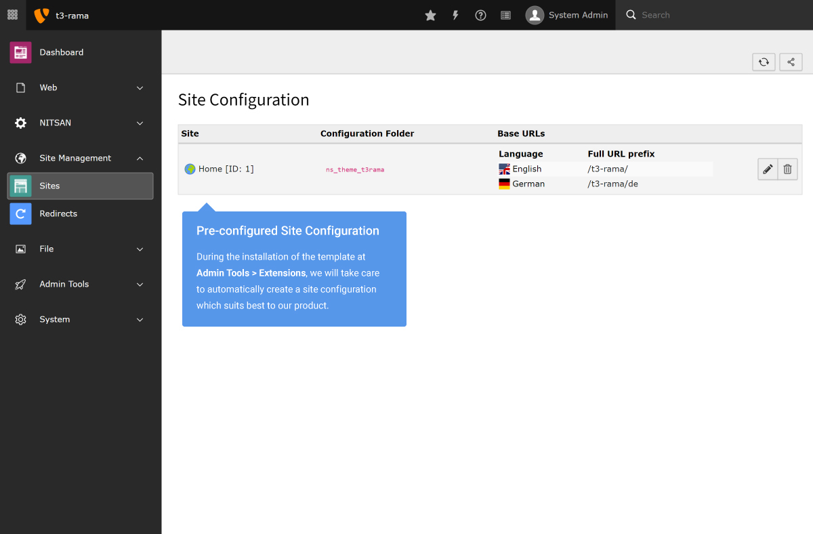The image size is (813, 534).
Task: Click the German language flag
Action: tap(504, 183)
